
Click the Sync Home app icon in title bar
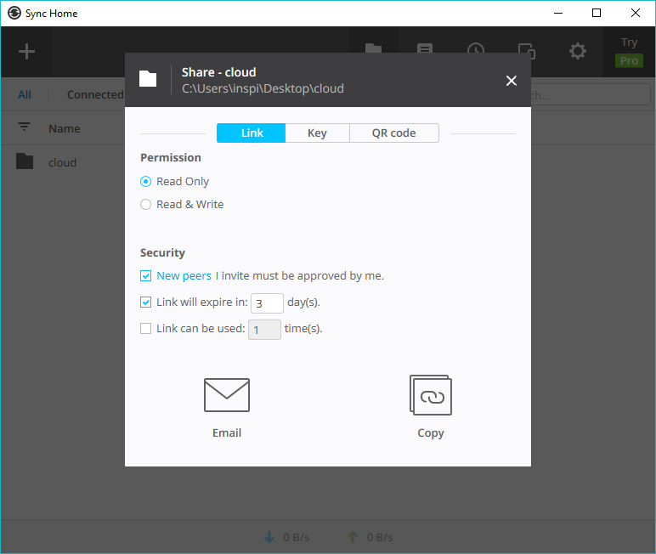point(14,13)
